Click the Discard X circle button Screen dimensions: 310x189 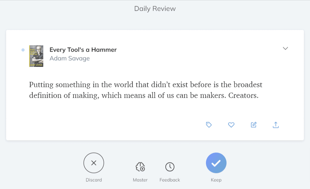(x=94, y=163)
